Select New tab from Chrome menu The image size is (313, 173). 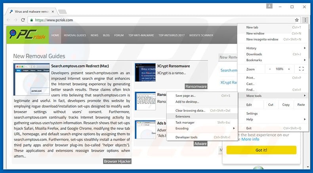click(273, 27)
